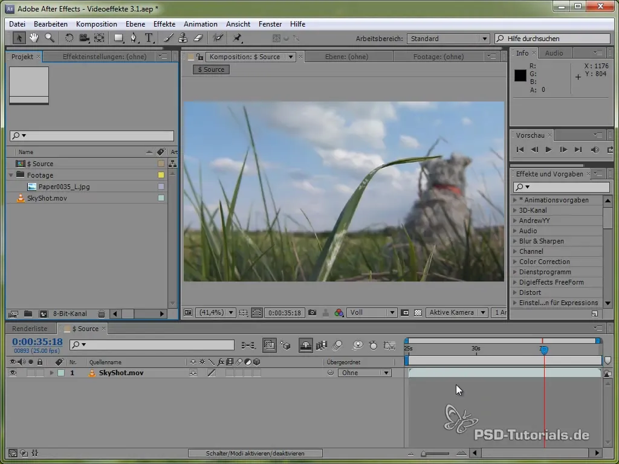The width and height of the screenshot is (619, 464).
Task: Click the yellow Footage folder label swatch
Action: (x=161, y=175)
